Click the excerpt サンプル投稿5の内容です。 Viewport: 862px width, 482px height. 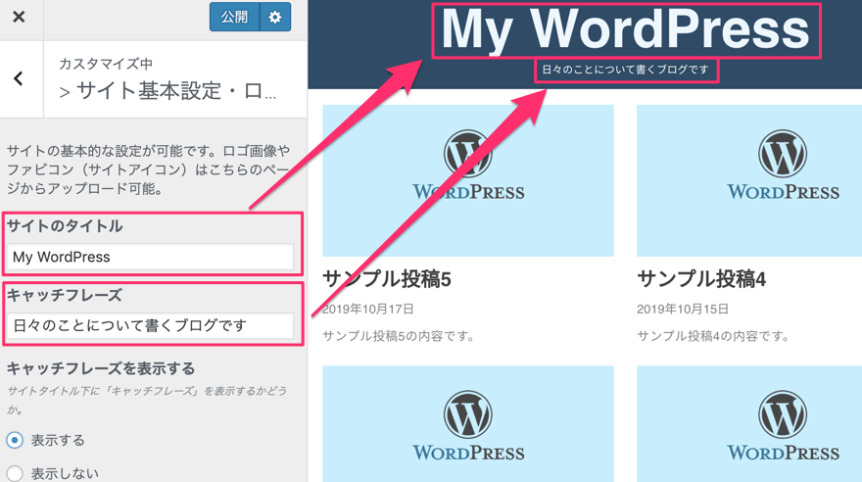399,336
